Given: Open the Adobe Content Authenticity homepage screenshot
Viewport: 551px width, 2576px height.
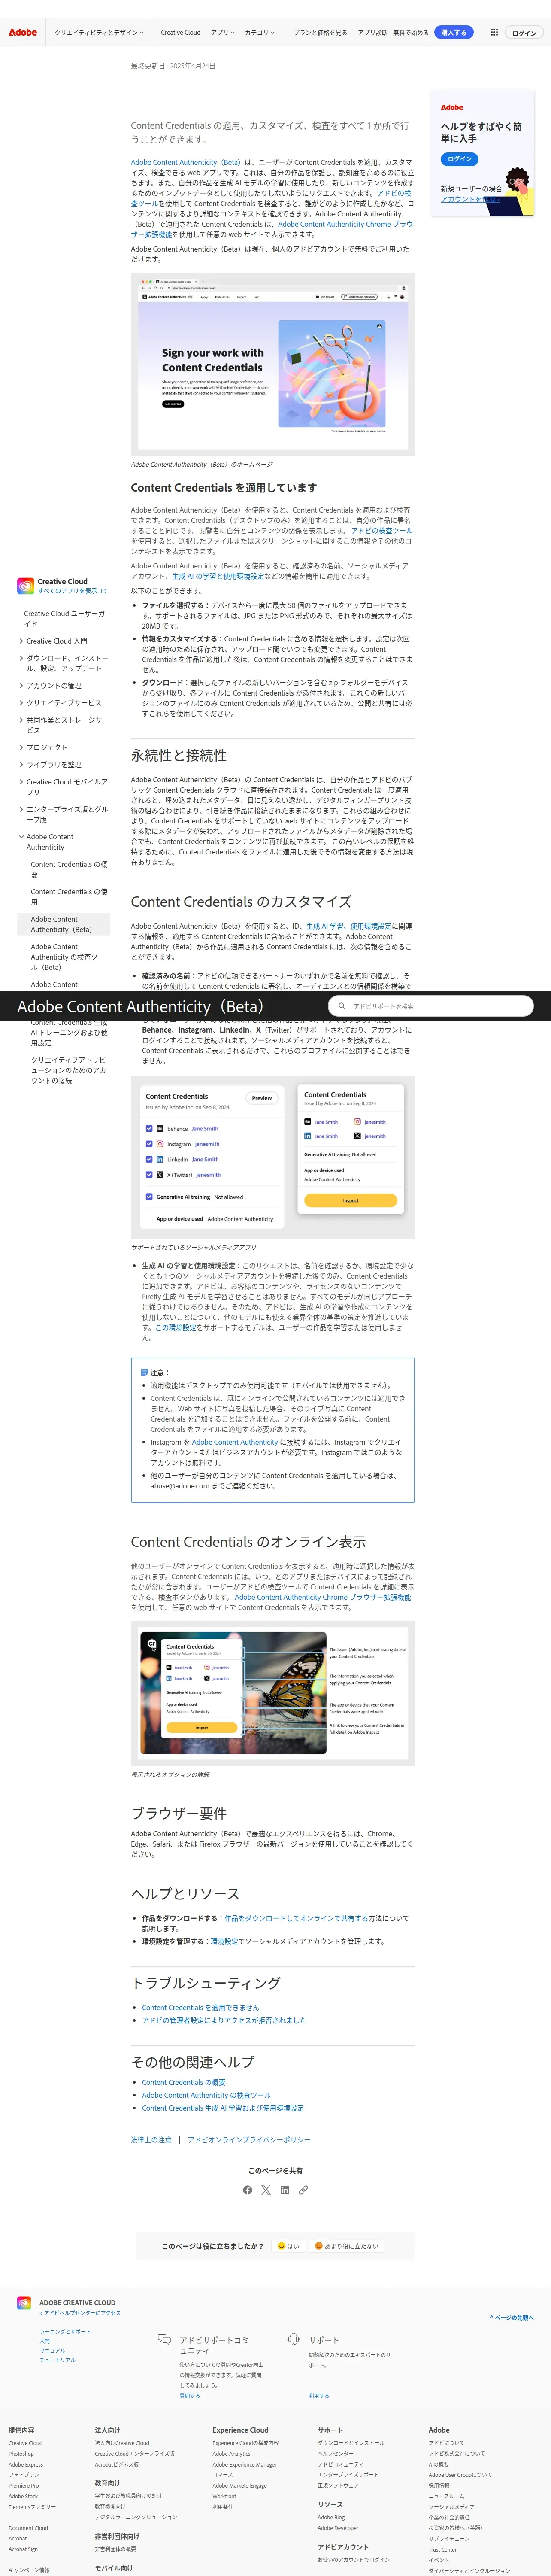Looking at the screenshot, I should 272,364.
